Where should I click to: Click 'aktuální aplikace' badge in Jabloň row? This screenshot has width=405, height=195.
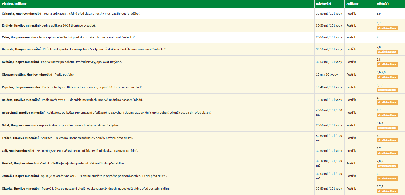pos(387,179)
